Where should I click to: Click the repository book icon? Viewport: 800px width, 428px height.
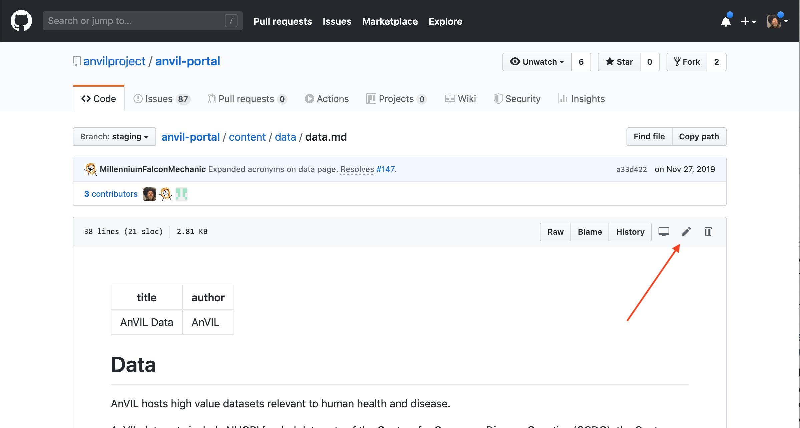(77, 61)
